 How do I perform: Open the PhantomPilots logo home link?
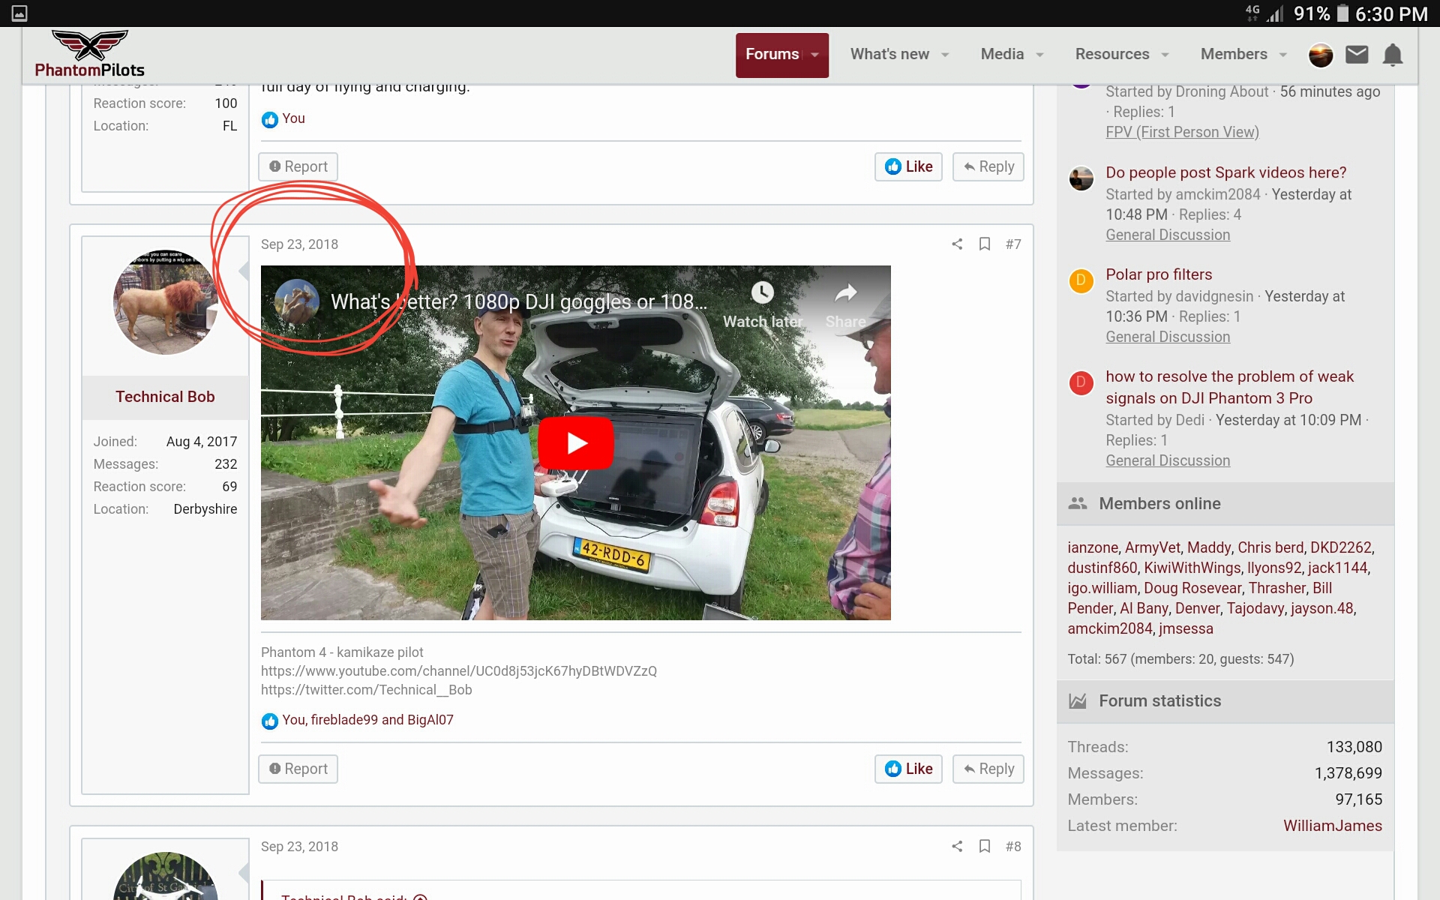tap(89, 55)
